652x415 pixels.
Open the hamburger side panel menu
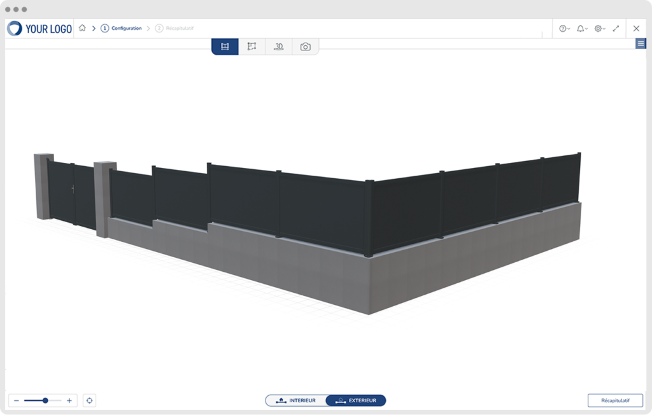point(641,43)
